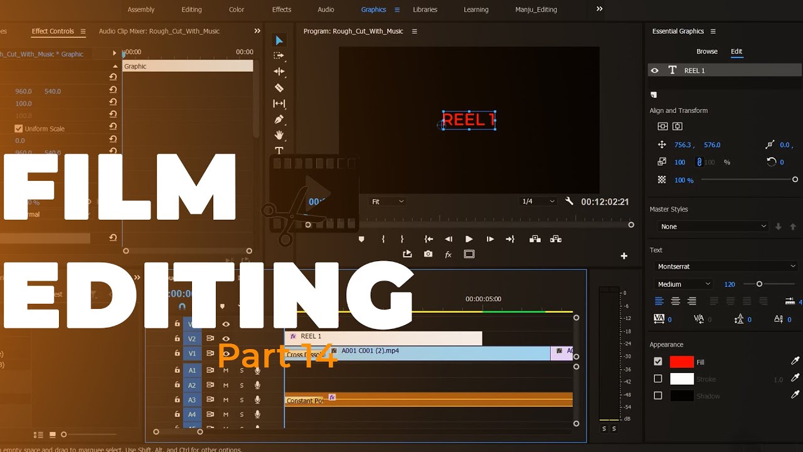Open the Montserrat font dropdown
803x452 pixels.
click(726, 266)
